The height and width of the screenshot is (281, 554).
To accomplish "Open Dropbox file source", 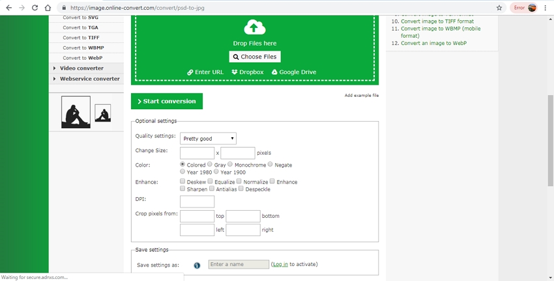I will 248,72.
